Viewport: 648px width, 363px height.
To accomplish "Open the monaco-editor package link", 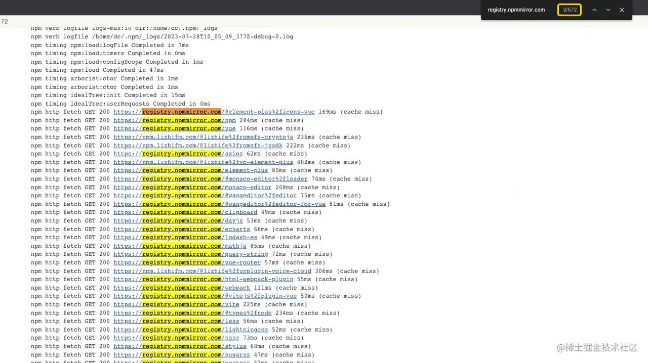I will [192, 187].
